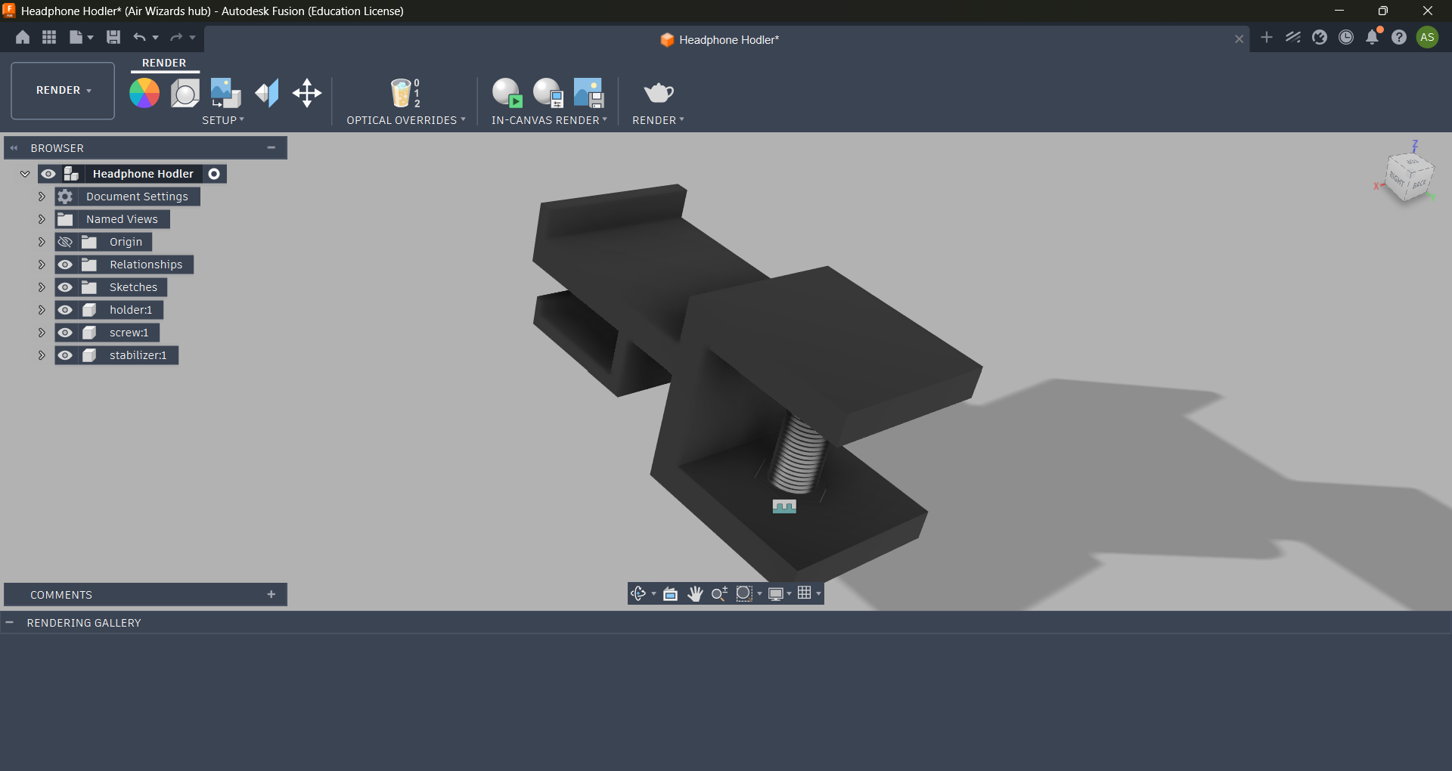The image size is (1452, 771).
Task: Collapse the Headphone Hodler root node
Action: pos(25,174)
